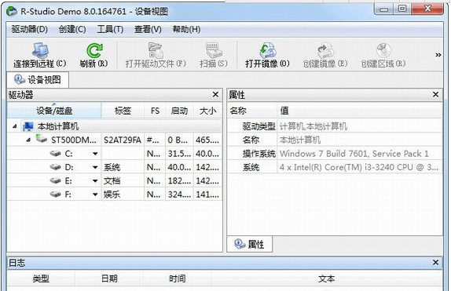The width and height of the screenshot is (451, 291).
Task: Open dropdown arrow next to D: drive
Action: [x=95, y=168]
